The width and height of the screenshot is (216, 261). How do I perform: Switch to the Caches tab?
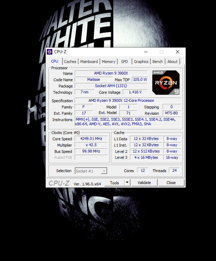pos(70,62)
